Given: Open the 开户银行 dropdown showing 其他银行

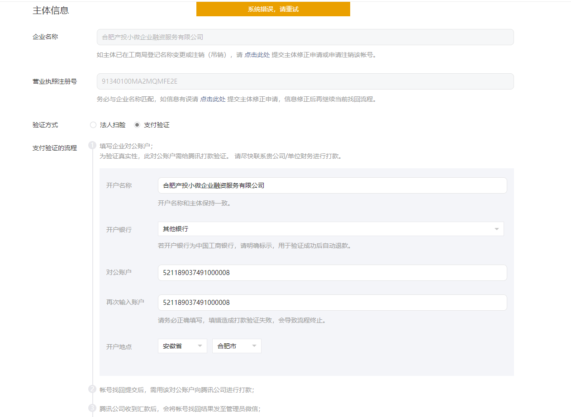Looking at the screenshot, I should (331, 229).
